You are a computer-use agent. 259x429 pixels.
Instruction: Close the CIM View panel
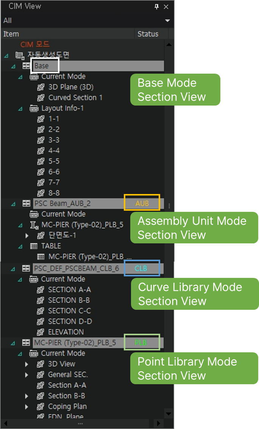[x=166, y=7]
